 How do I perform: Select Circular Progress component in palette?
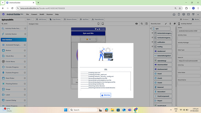click(x=14, y=67)
